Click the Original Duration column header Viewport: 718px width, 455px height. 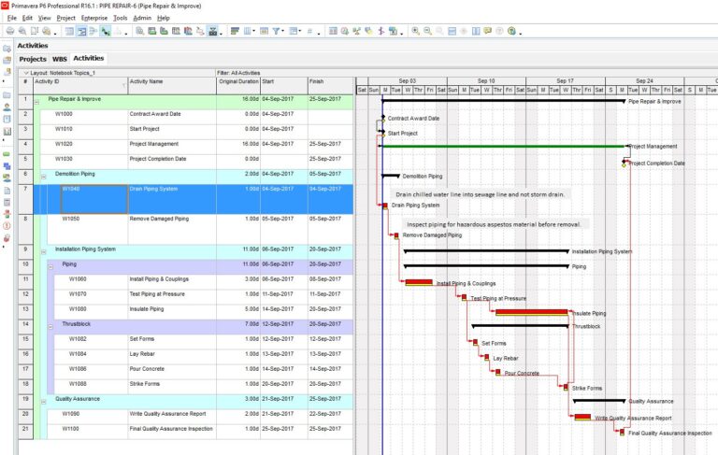(x=238, y=85)
